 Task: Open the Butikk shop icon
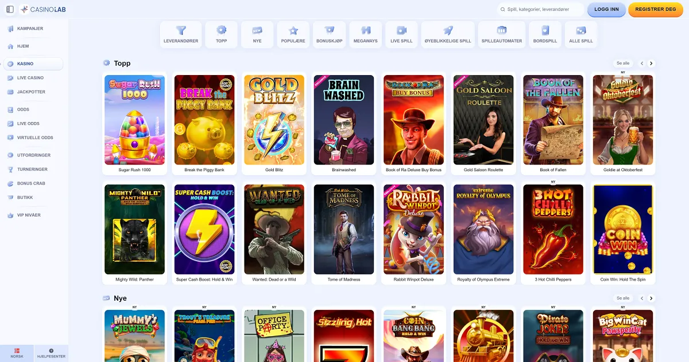coord(10,198)
